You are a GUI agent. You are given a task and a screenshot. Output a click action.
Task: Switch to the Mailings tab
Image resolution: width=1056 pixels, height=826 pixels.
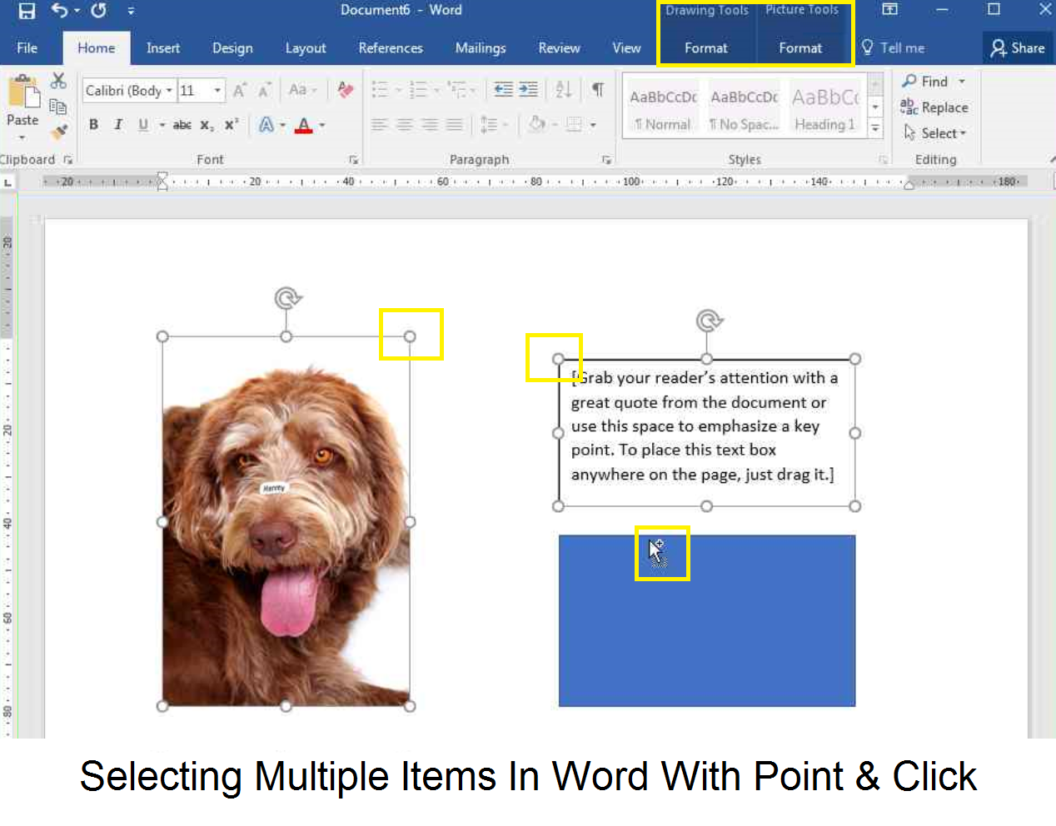click(481, 47)
